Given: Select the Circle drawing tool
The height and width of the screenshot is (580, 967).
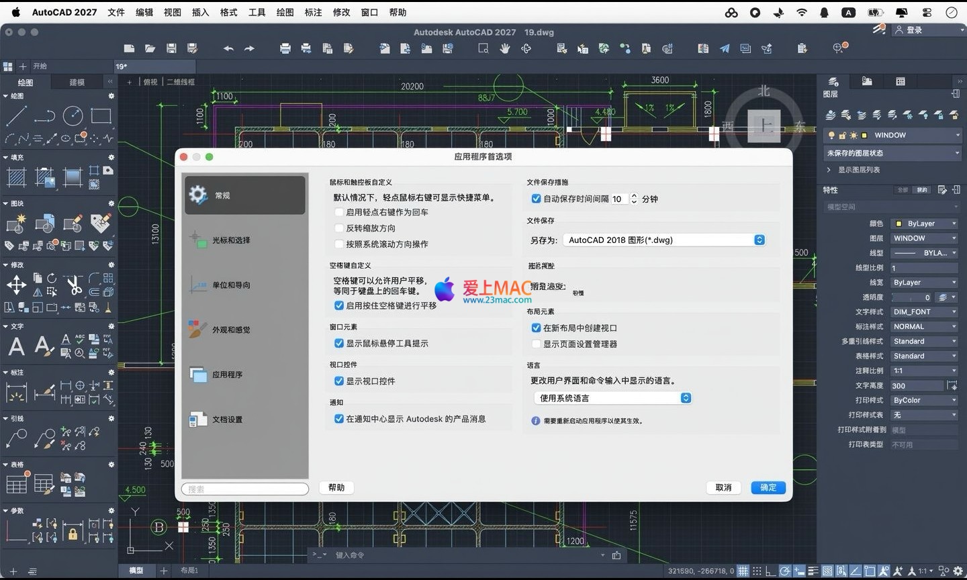Looking at the screenshot, I should (x=73, y=116).
